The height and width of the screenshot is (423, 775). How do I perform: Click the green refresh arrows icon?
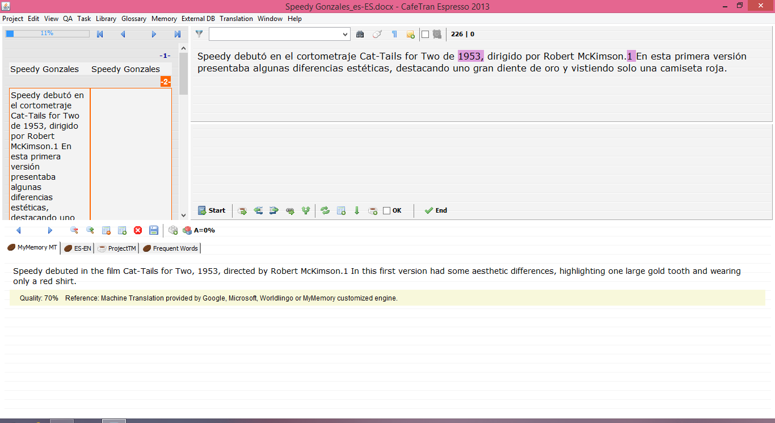(325, 210)
